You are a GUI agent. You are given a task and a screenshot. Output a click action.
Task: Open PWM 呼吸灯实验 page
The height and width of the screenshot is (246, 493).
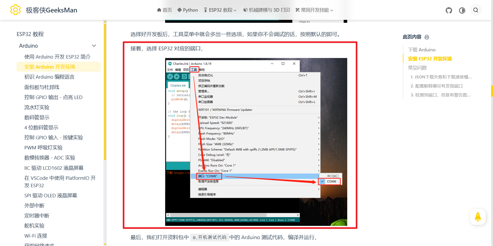point(43,147)
